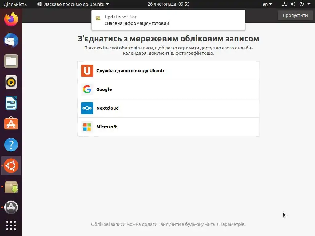This screenshot has height=236, width=315.
Task: Open the 'en' keyboard layout dropdown
Action: (x=267, y=4)
